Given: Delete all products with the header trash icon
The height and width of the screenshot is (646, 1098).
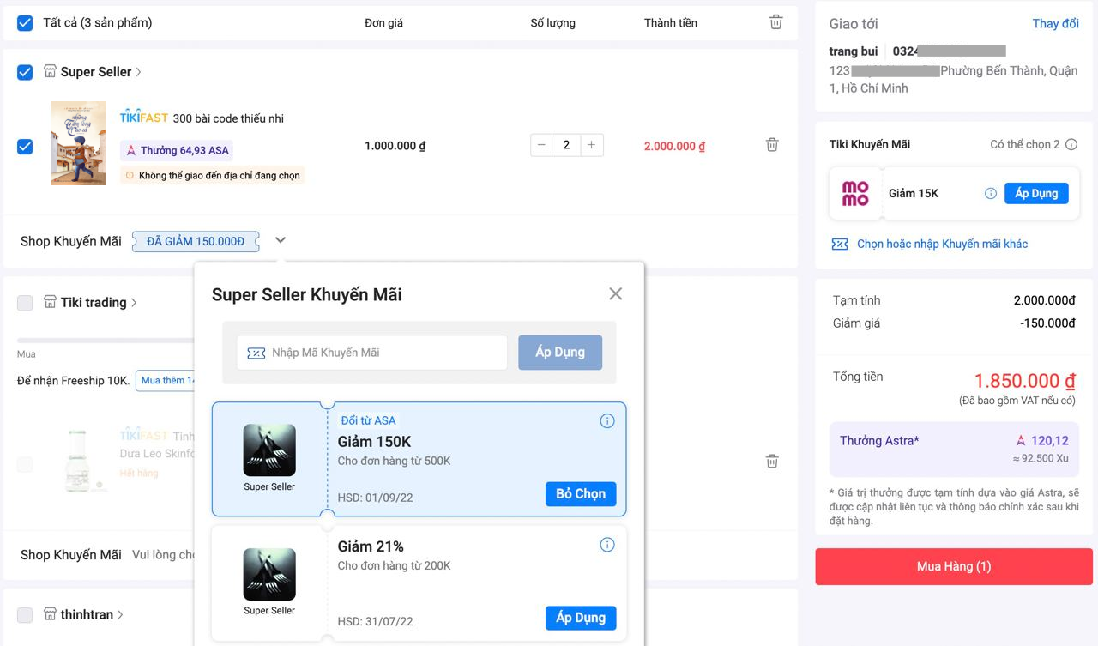Looking at the screenshot, I should [x=775, y=22].
